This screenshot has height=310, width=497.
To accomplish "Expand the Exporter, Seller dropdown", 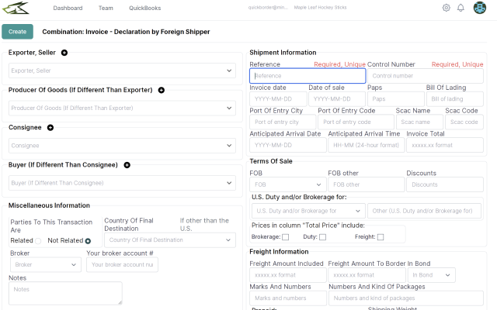I will click(x=122, y=71).
